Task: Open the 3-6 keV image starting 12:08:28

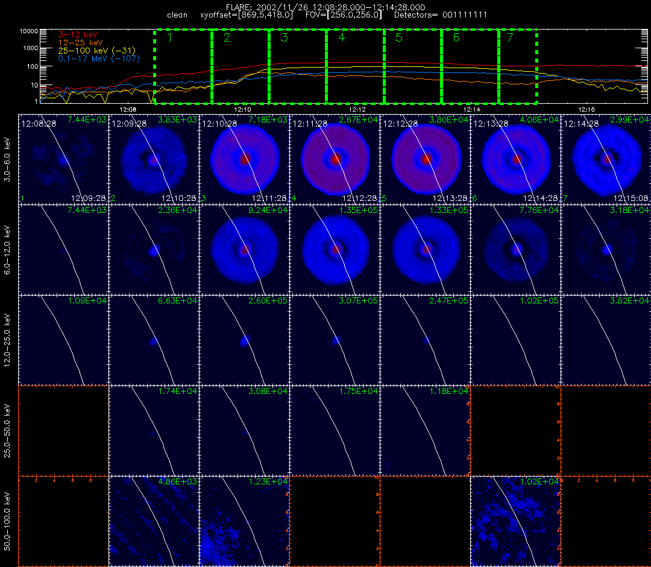Action: click(63, 159)
